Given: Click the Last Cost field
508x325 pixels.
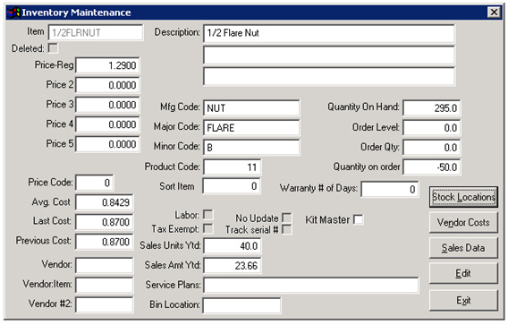Looking at the screenshot, I should tap(105, 222).
